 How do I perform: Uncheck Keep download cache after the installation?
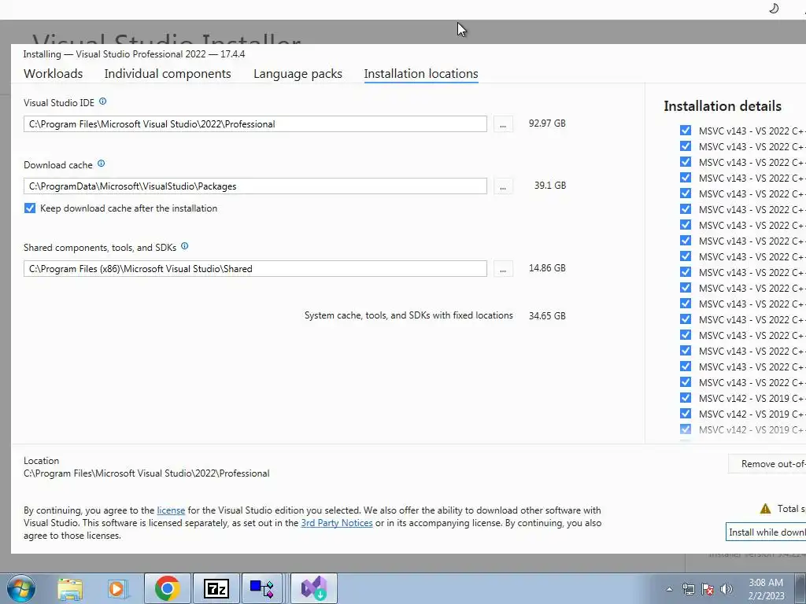(x=30, y=208)
